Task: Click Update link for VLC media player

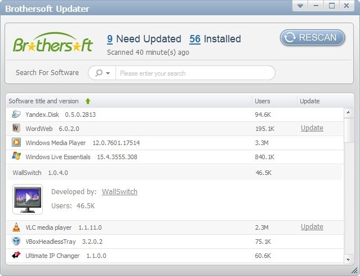Action: [312, 227]
